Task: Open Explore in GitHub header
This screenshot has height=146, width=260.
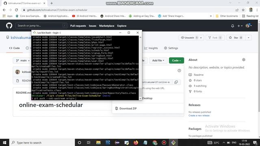Action: 122,26
